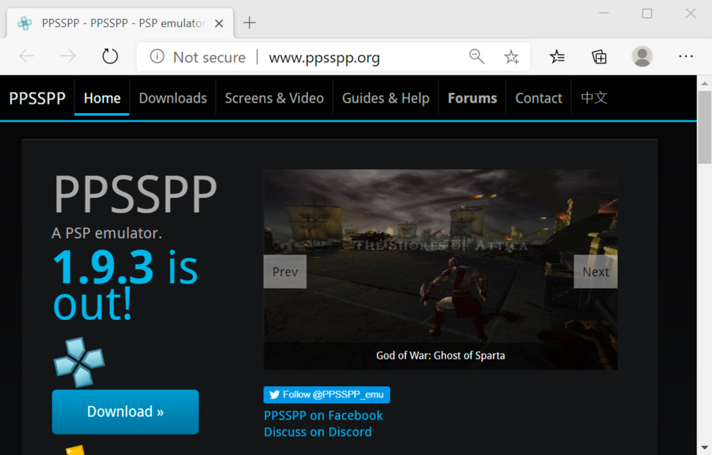712x455 pixels.
Task: Open the Favorites list icon
Action: click(x=557, y=57)
